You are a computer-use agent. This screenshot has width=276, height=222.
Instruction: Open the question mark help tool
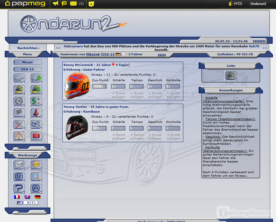tap(19, 188)
